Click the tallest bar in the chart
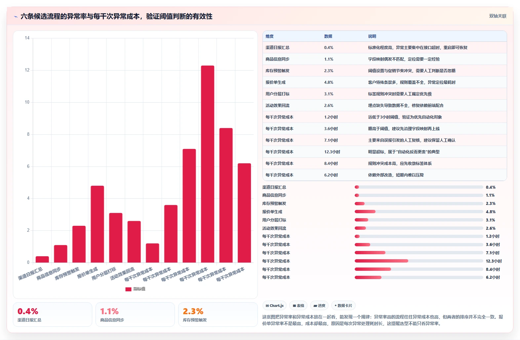 (x=208, y=164)
